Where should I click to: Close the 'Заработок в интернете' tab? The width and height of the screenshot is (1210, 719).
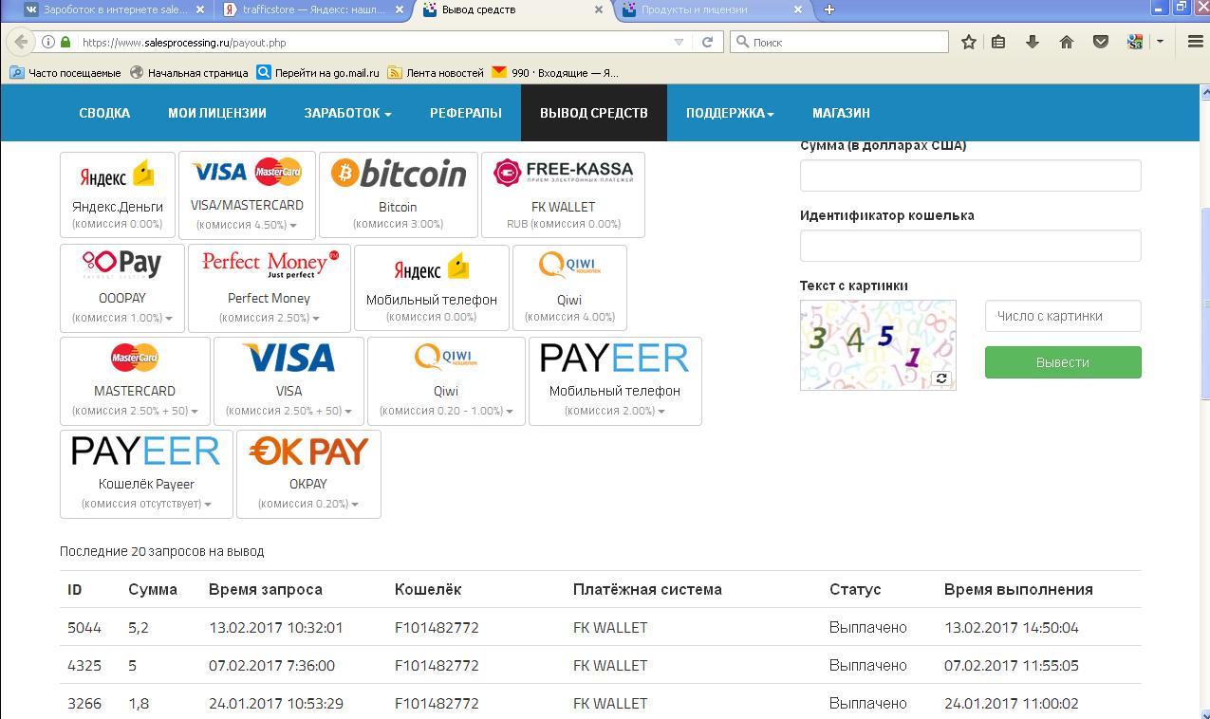pyautogui.click(x=199, y=9)
